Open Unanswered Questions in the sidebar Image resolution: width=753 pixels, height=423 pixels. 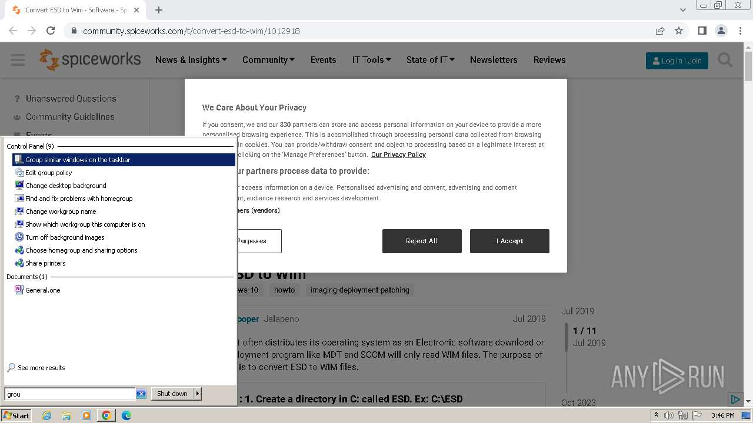pos(71,99)
